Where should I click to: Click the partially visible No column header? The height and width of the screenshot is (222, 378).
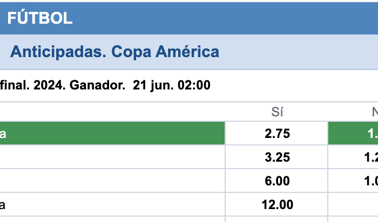tap(375, 112)
